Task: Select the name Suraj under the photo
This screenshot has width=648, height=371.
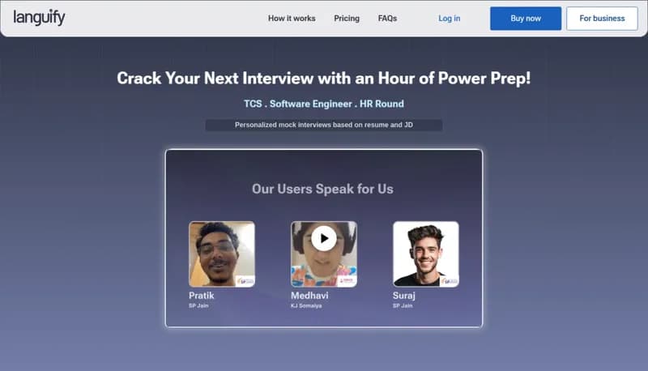Action: pyautogui.click(x=403, y=296)
